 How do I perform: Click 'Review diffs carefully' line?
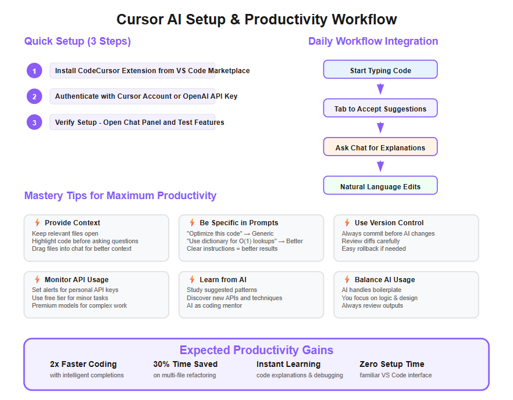[x=370, y=241]
